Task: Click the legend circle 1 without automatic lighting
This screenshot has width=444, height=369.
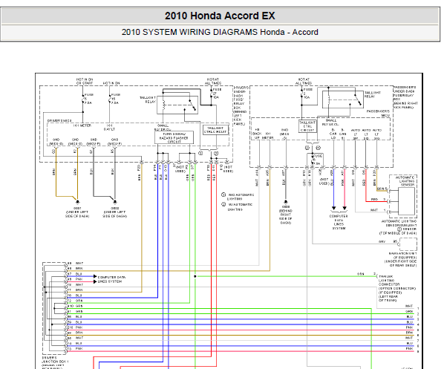Action: tap(223, 195)
